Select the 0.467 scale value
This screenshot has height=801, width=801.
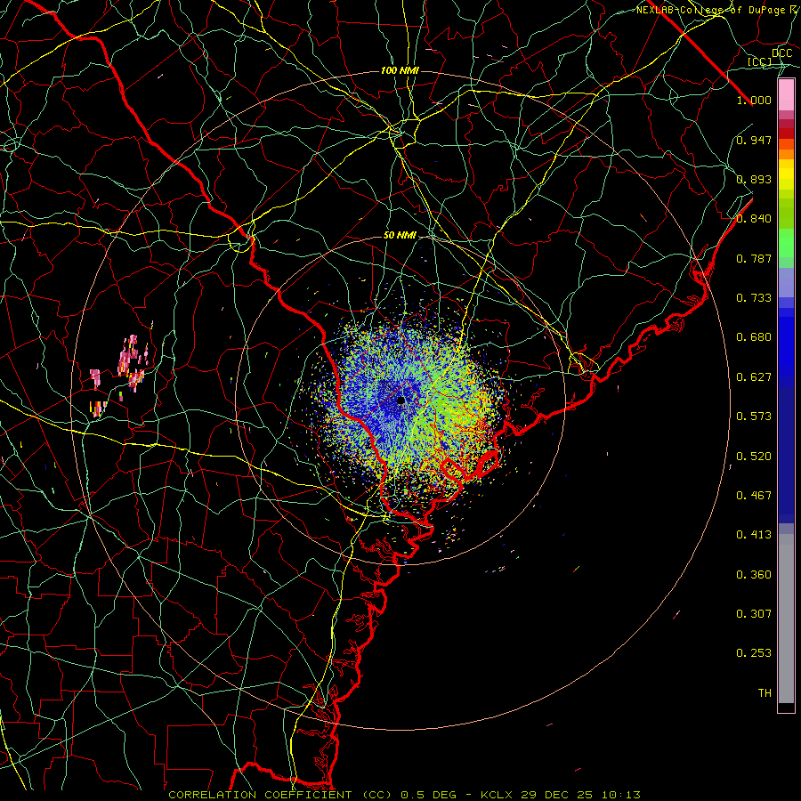[754, 496]
